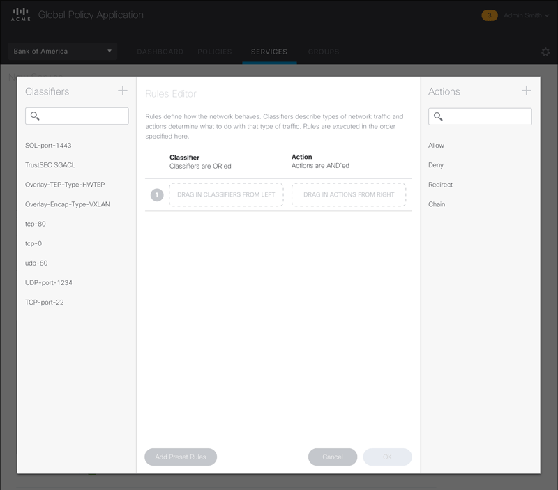Image resolution: width=558 pixels, height=490 pixels.
Task: Switch to the Services tab
Action: pyautogui.click(x=269, y=52)
